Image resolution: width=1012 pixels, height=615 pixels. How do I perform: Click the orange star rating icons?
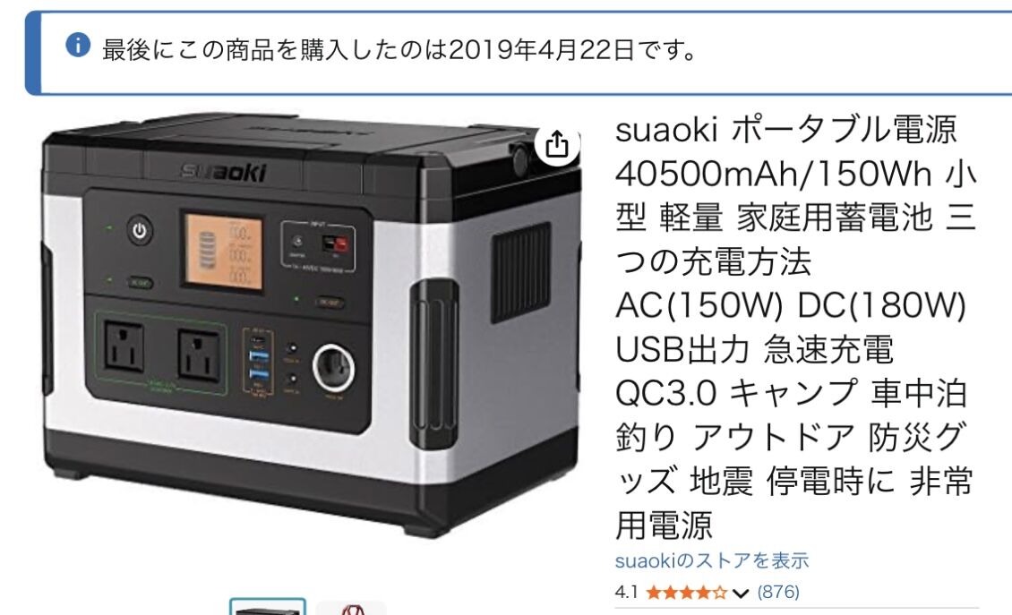click(687, 593)
